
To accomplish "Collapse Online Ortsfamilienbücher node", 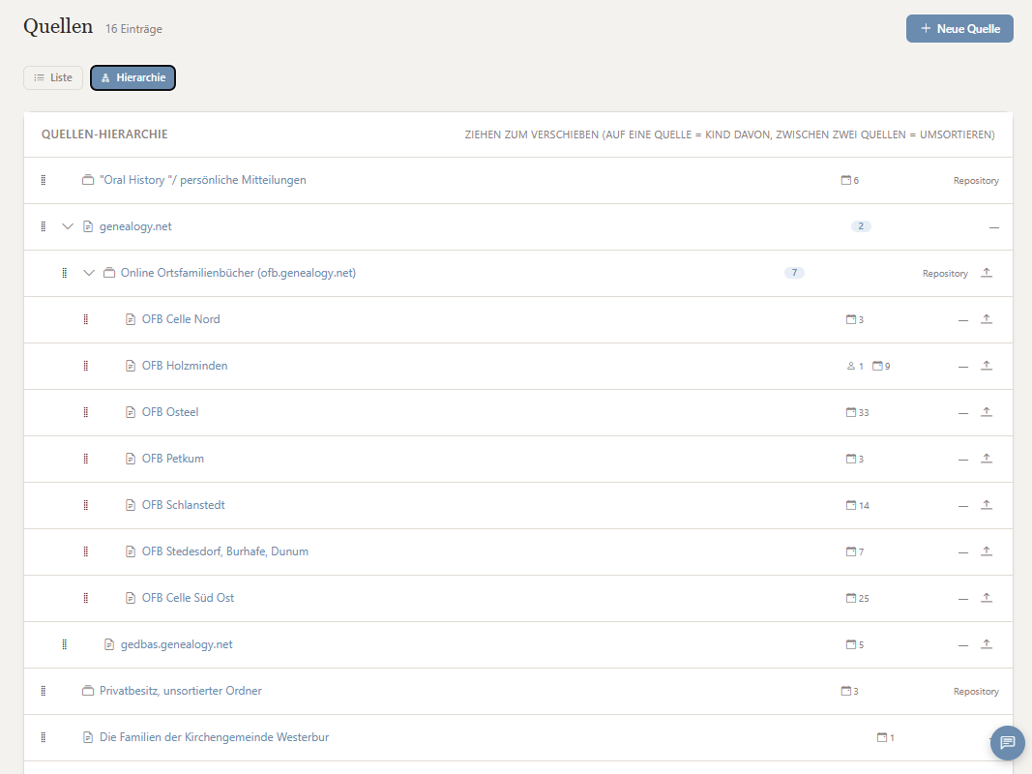I will click(88, 273).
